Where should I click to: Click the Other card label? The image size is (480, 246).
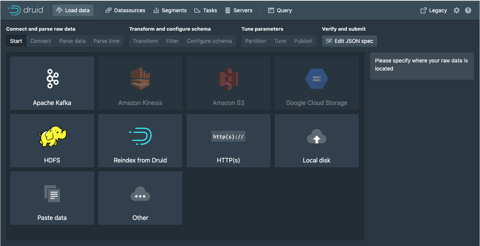(x=140, y=218)
